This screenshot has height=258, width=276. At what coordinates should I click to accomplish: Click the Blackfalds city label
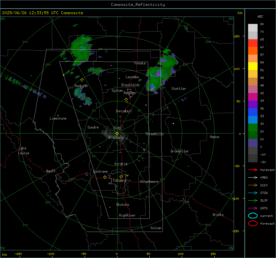pyautogui.click(x=130, y=85)
